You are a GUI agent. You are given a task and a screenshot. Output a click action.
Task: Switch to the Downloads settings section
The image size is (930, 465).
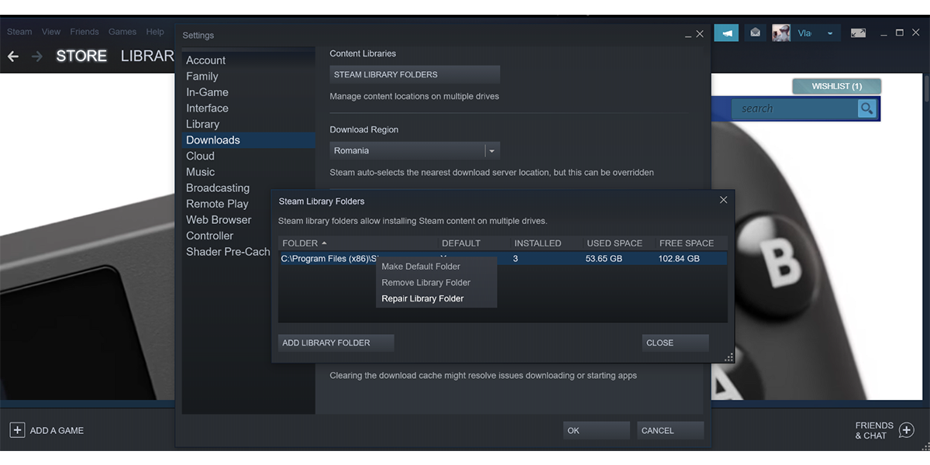click(213, 139)
